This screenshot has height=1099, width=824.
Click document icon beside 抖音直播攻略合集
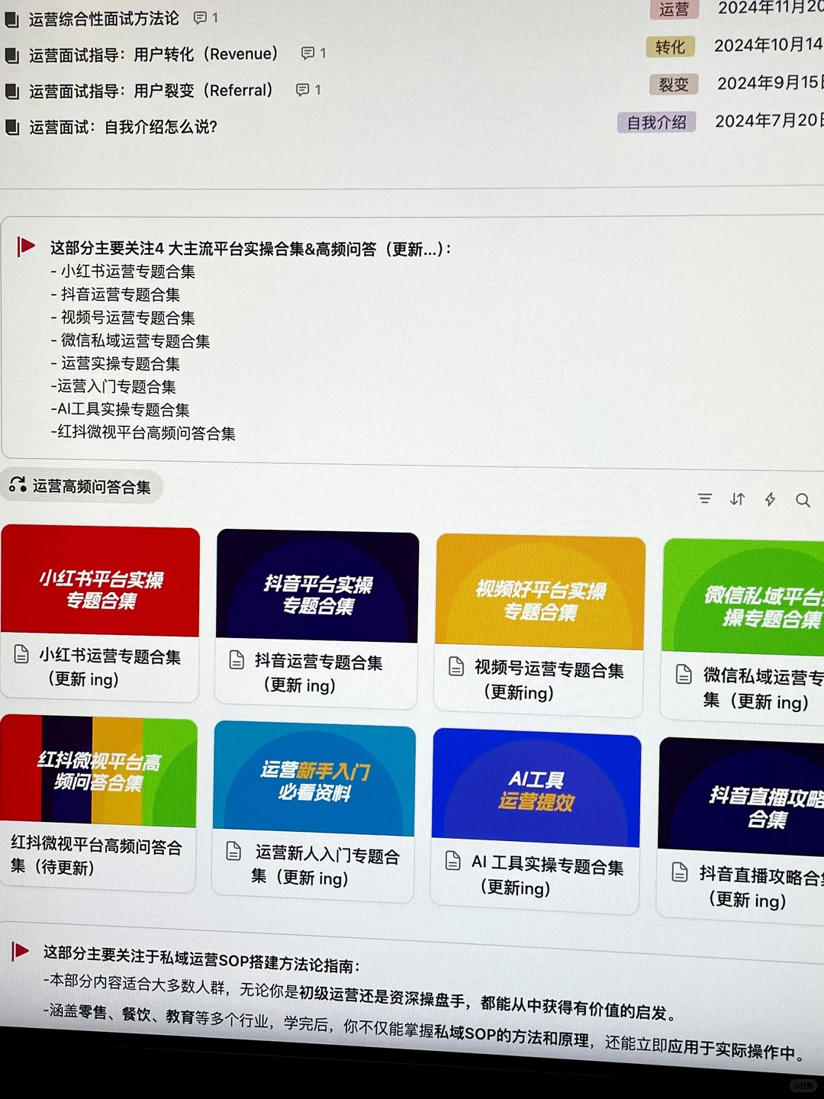coord(679,872)
